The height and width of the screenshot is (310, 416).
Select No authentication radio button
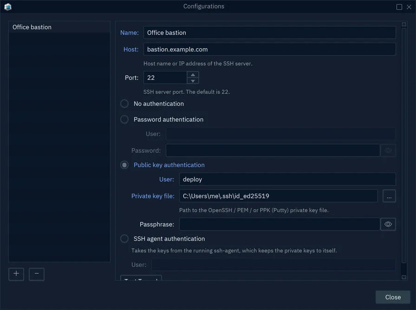click(124, 103)
